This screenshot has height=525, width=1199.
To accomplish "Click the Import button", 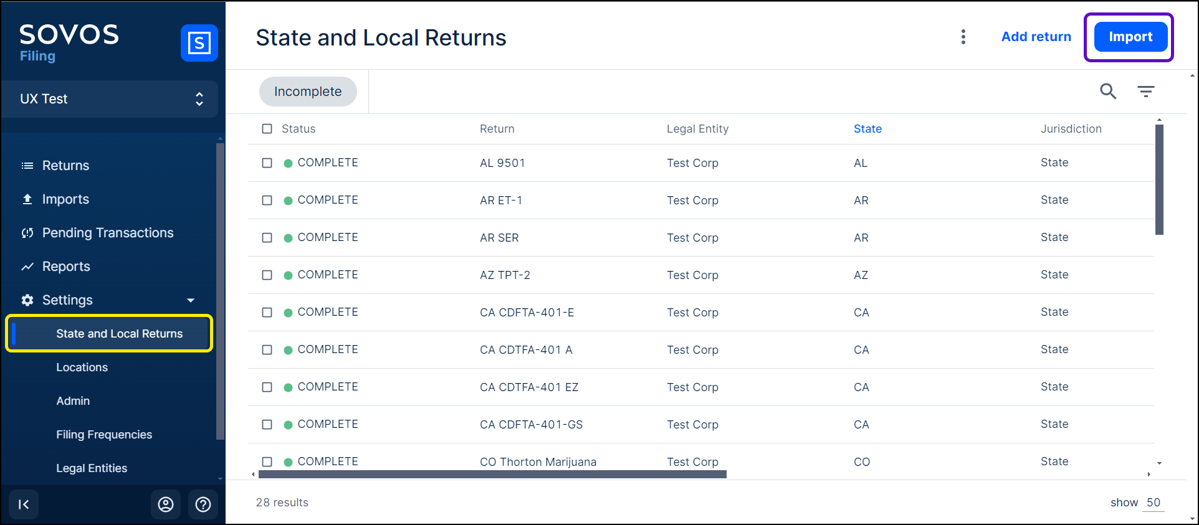I will click(x=1130, y=37).
